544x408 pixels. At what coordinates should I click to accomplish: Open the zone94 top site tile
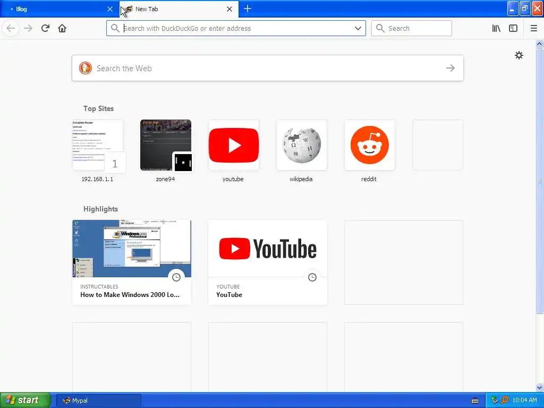tap(166, 145)
